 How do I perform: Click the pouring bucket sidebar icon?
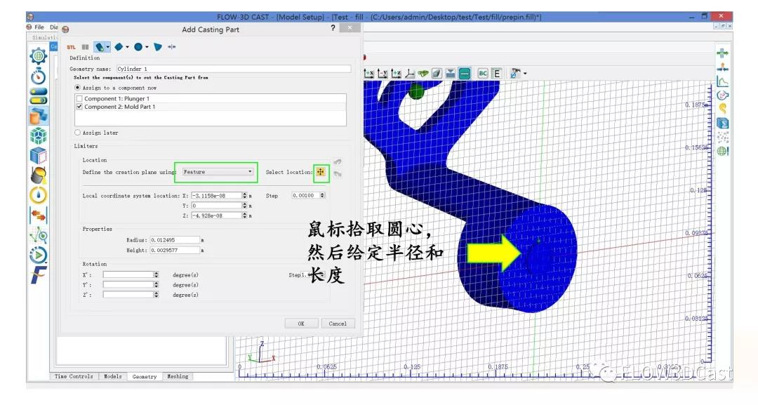tap(39, 175)
